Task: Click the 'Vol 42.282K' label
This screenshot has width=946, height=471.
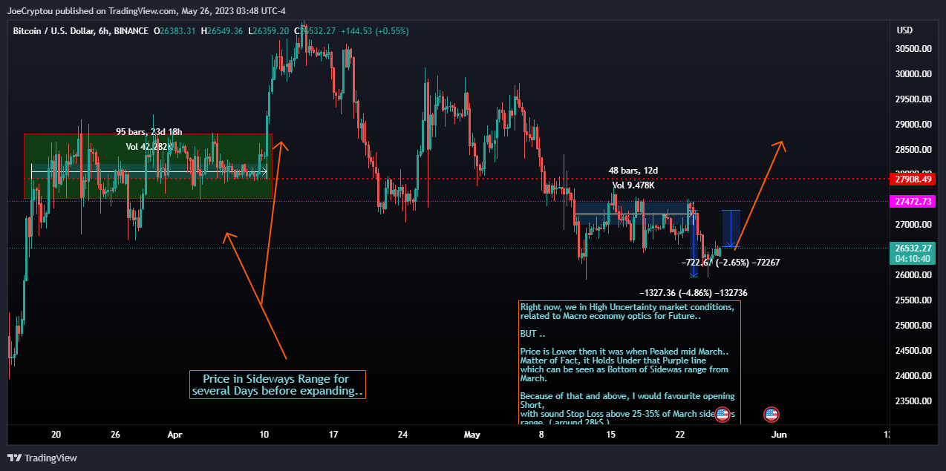Action: pos(149,147)
